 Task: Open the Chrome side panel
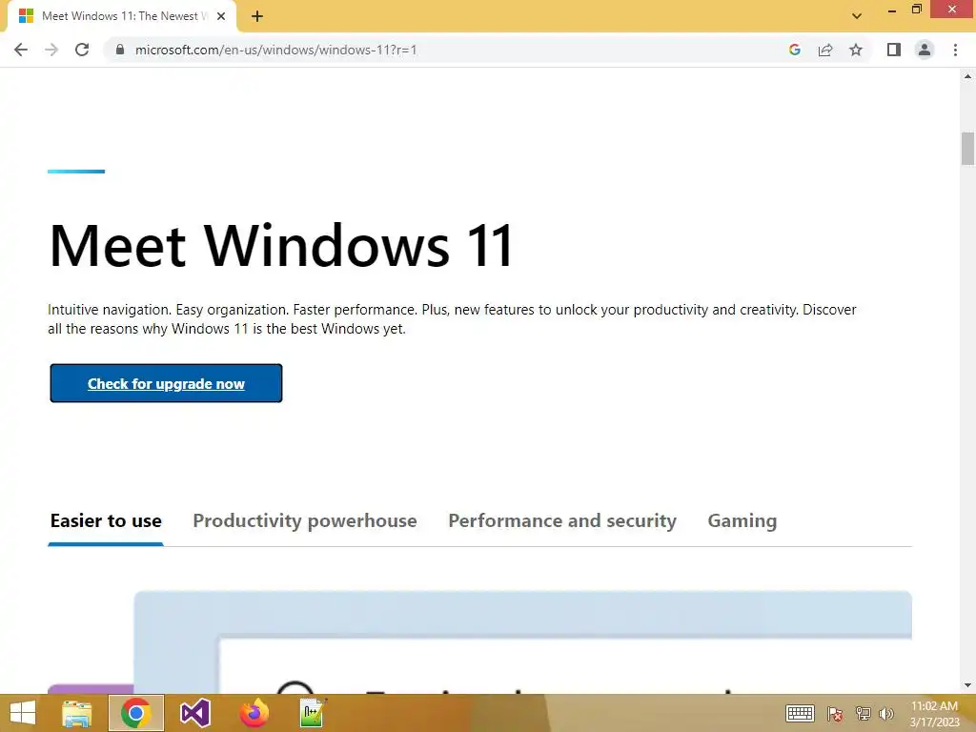point(894,50)
